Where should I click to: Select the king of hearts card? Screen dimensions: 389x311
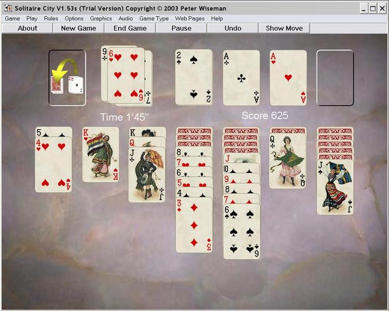101,155
